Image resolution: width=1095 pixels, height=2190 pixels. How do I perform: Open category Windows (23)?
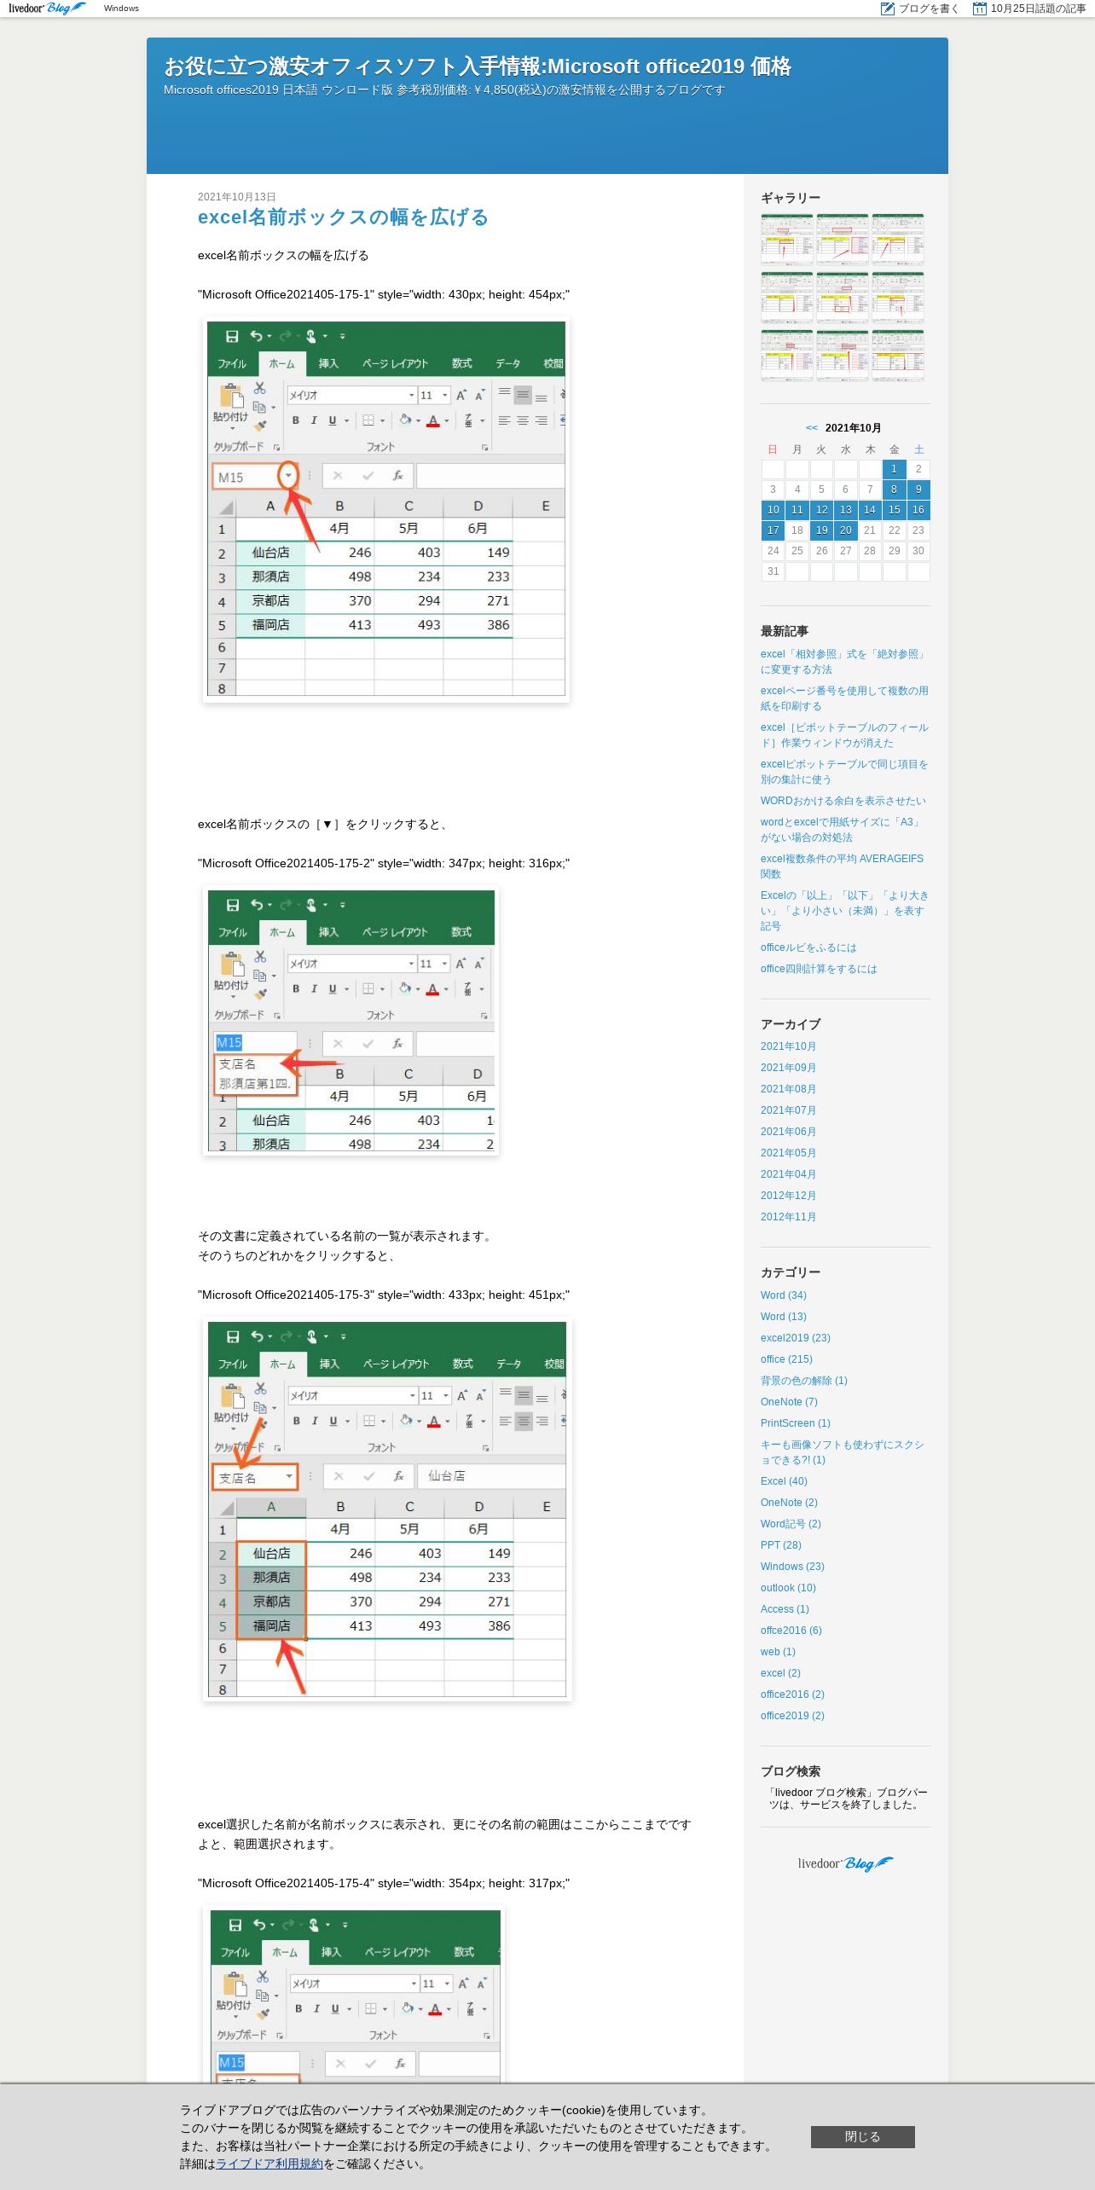[x=792, y=1567]
